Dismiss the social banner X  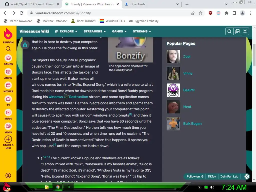click(247, 176)
